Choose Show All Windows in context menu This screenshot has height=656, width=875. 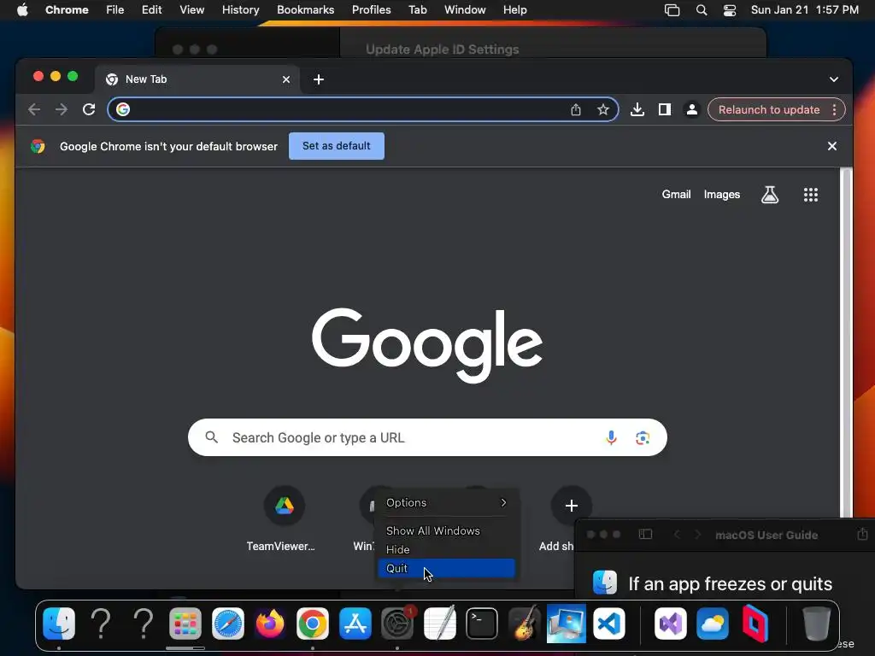[446, 531]
